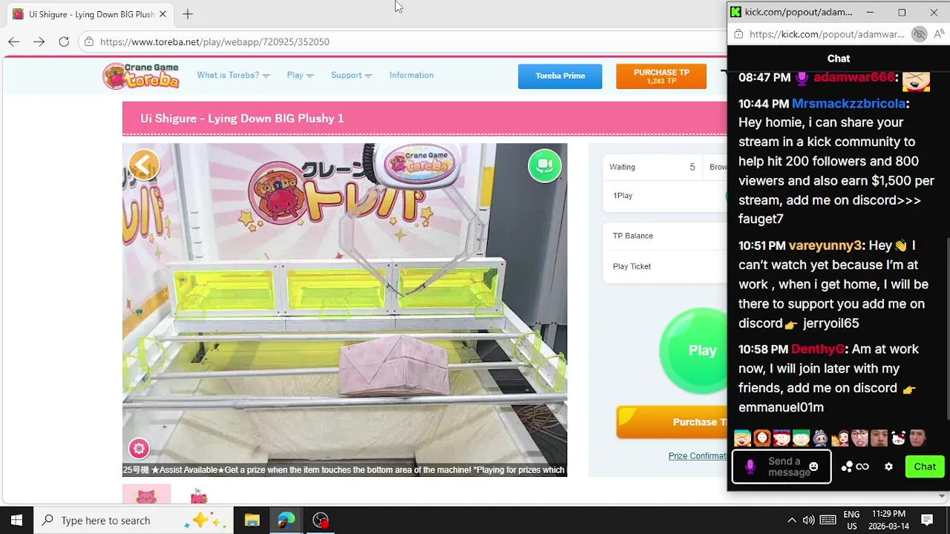
Task: Click Toreba address bar URL
Action: pyautogui.click(x=214, y=42)
